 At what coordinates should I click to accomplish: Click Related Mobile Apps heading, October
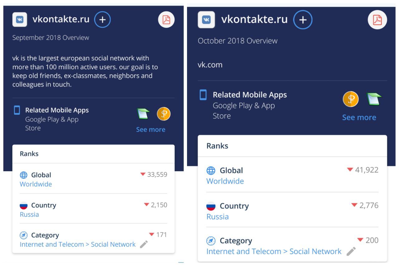pos(250,95)
